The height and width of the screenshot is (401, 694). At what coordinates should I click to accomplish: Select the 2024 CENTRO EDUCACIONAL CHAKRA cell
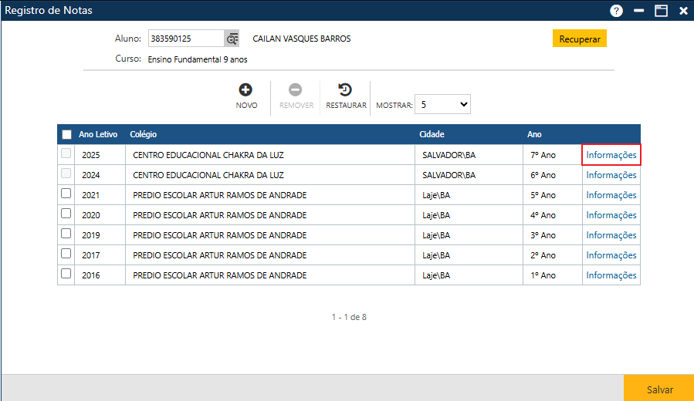point(270,175)
